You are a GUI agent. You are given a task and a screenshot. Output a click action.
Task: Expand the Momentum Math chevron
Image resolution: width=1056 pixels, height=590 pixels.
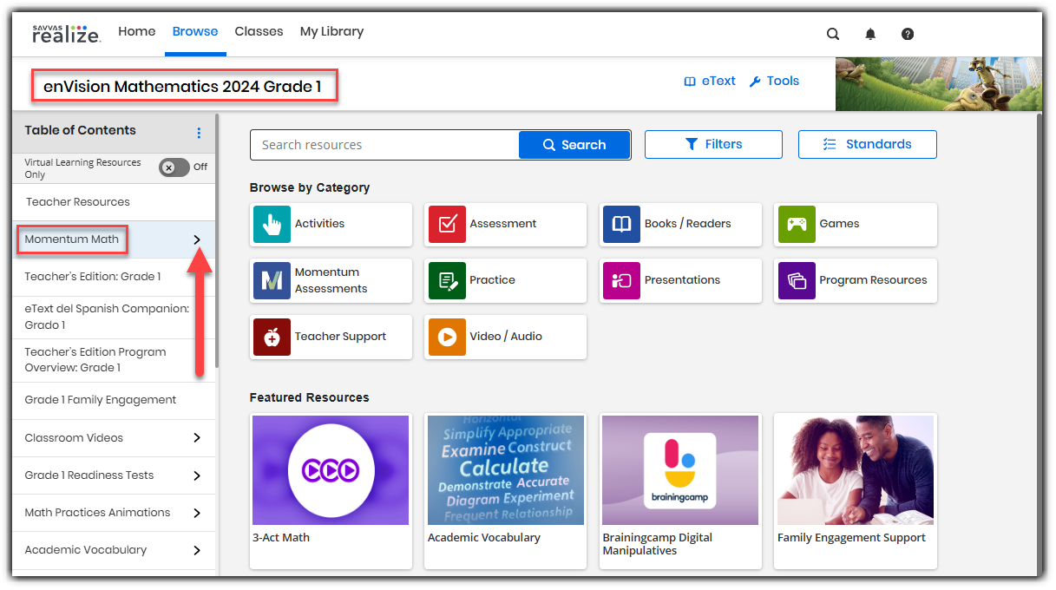[x=197, y=239]
